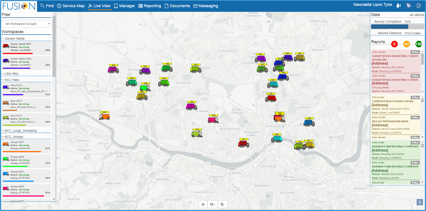Open the Reporting menu
The width and height of the screenshot is (426, 211).
coord(150,6)
